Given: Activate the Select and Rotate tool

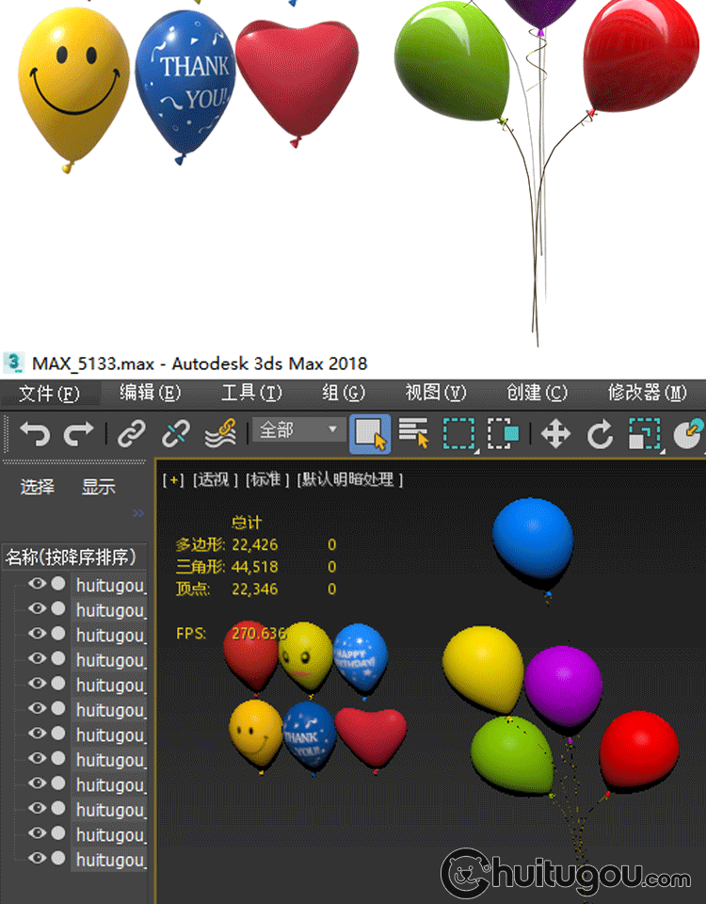Looking at the screenshot, I should [600, 435].
